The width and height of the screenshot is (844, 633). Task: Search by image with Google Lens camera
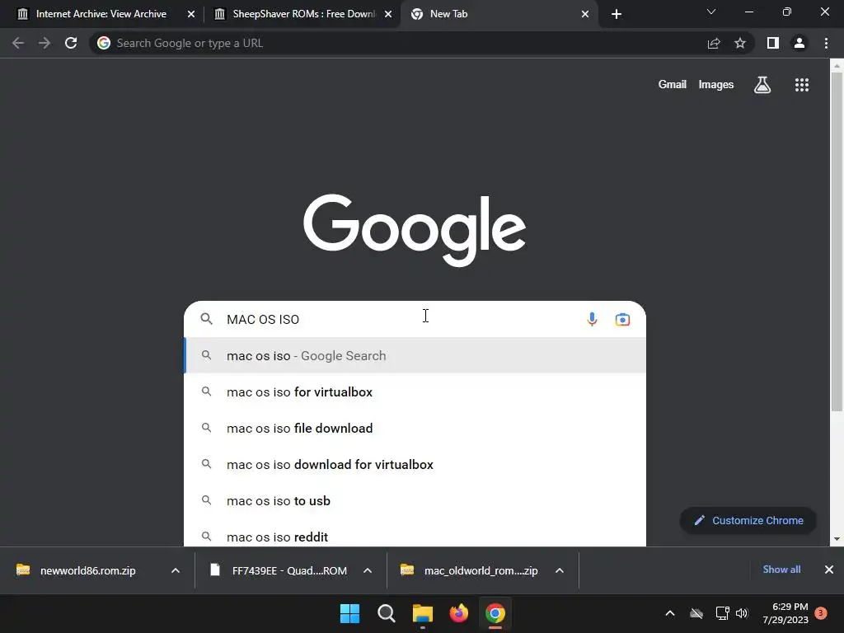(x=622, y=319)
